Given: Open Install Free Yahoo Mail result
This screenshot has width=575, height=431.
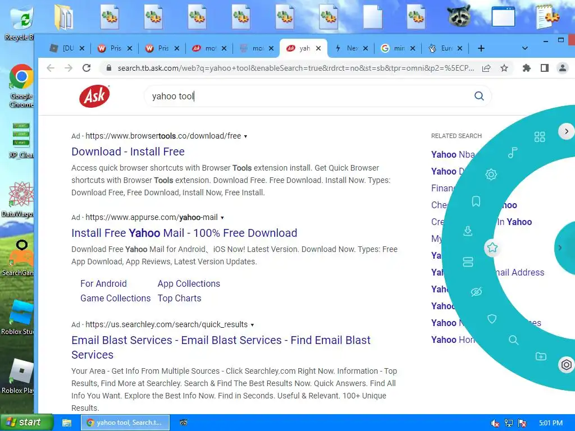Looking at the screenshot, I should pos(184,233).
